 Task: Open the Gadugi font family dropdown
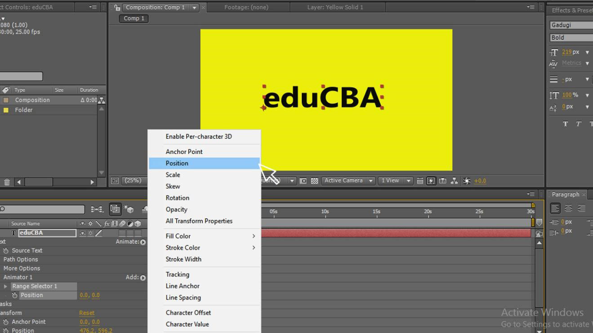(x=571, y=25)
